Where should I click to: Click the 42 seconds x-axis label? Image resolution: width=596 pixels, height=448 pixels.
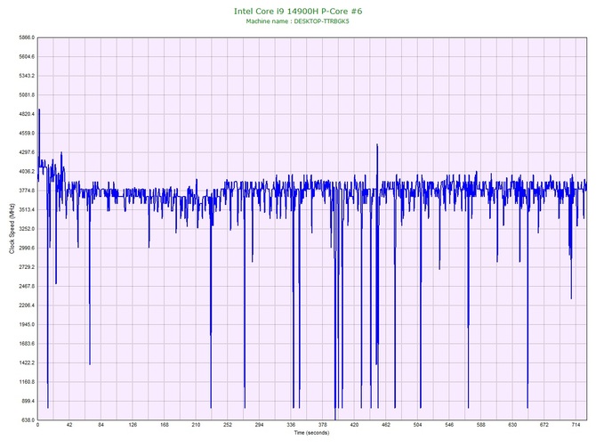point(69,425)
